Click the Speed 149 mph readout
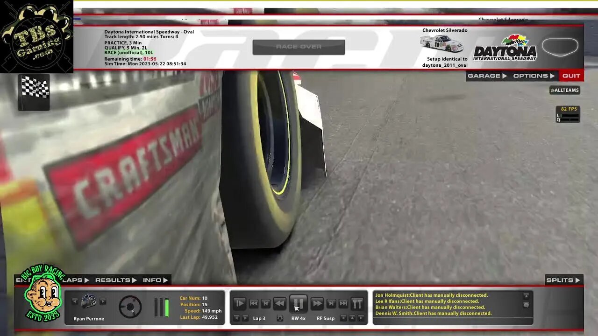This screenshot has width=598, height=336. point(203,311)
